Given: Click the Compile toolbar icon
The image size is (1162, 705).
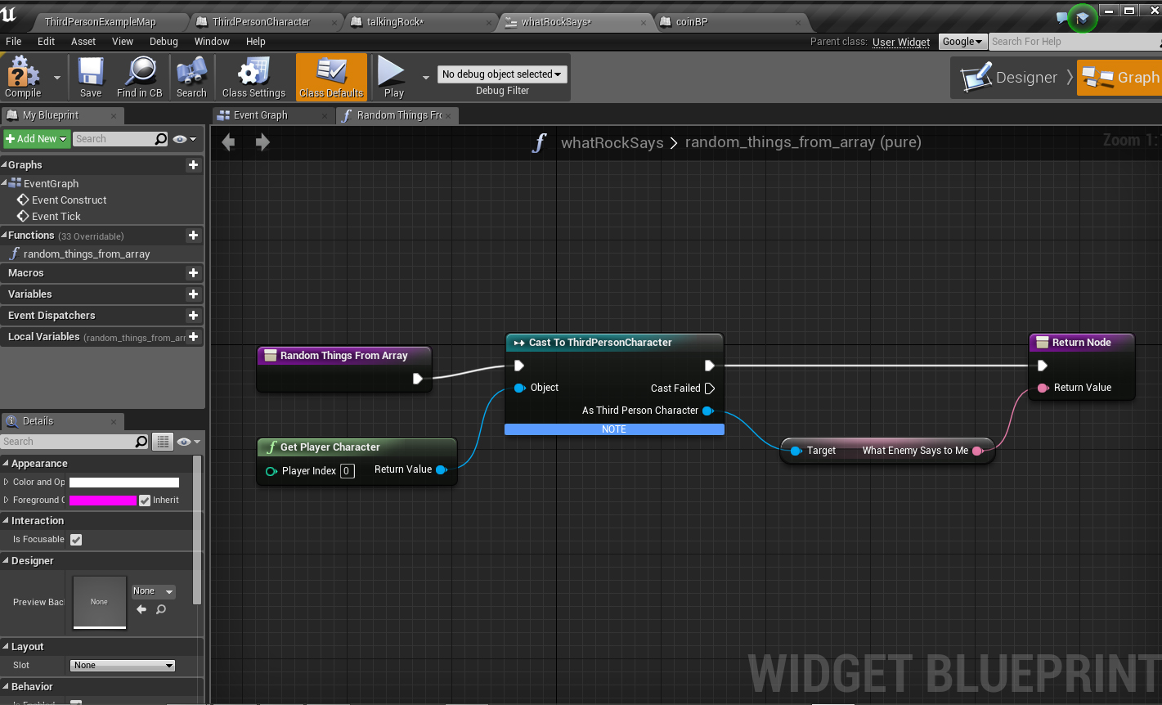Looking at the screenshot, I should tap(23, 76).
